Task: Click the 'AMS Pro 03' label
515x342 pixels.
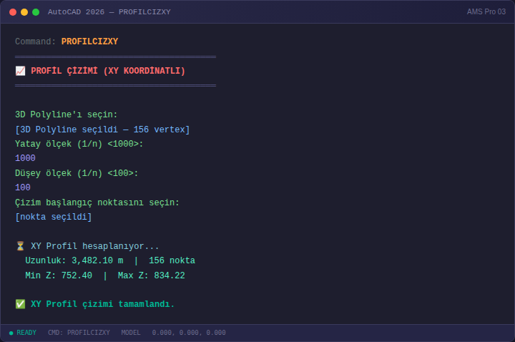Action: 486,12
